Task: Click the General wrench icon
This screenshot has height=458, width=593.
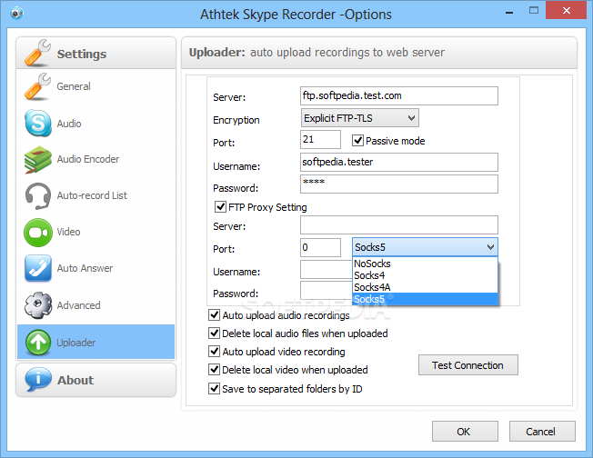Action: [x=37, y=86]
